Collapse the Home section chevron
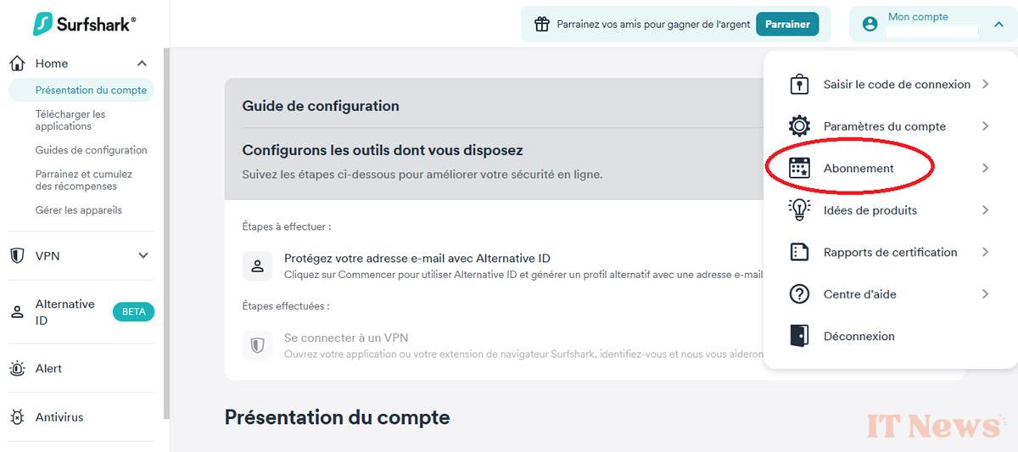The height and width of the screenshot is (452, 1018). (142, 64)
